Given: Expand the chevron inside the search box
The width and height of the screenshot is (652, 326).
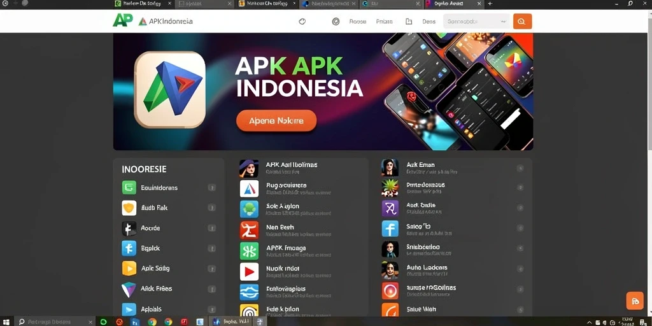Looking at the screenshot, I should [504, 21].
